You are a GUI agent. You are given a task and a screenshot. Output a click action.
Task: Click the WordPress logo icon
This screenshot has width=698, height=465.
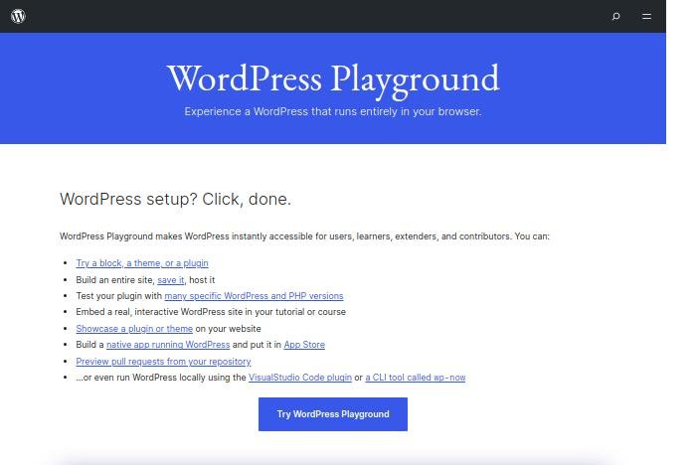18,17
